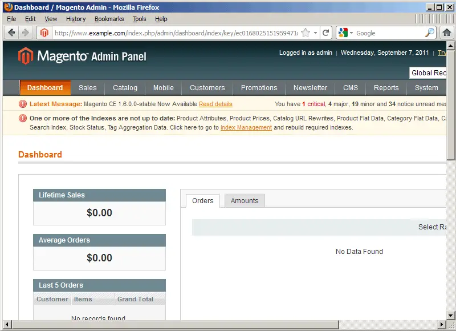Switch to the Orders chart tab
Screen dimensions: 456x331
click(203, 200)
